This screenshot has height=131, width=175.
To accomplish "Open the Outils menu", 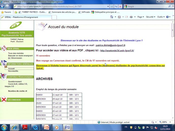I will point(161,17).
